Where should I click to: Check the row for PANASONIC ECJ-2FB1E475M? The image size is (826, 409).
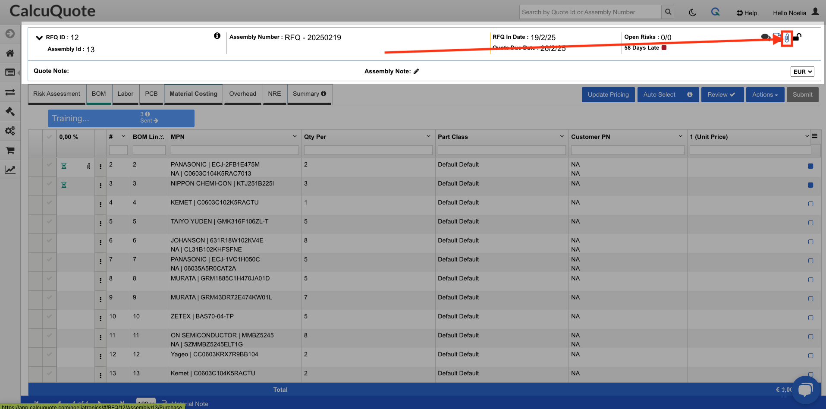click(49, 165)
